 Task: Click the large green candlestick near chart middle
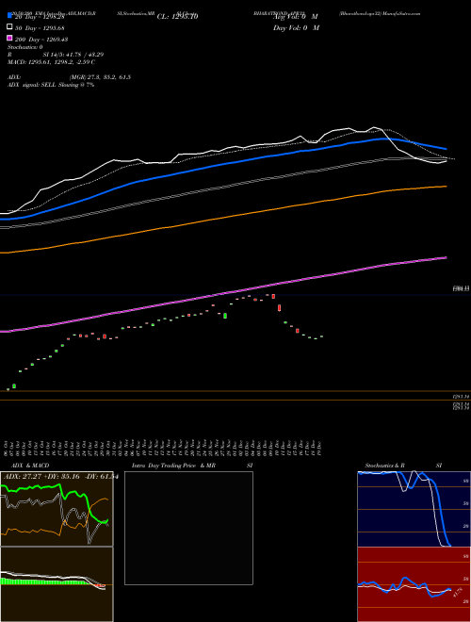225,316
